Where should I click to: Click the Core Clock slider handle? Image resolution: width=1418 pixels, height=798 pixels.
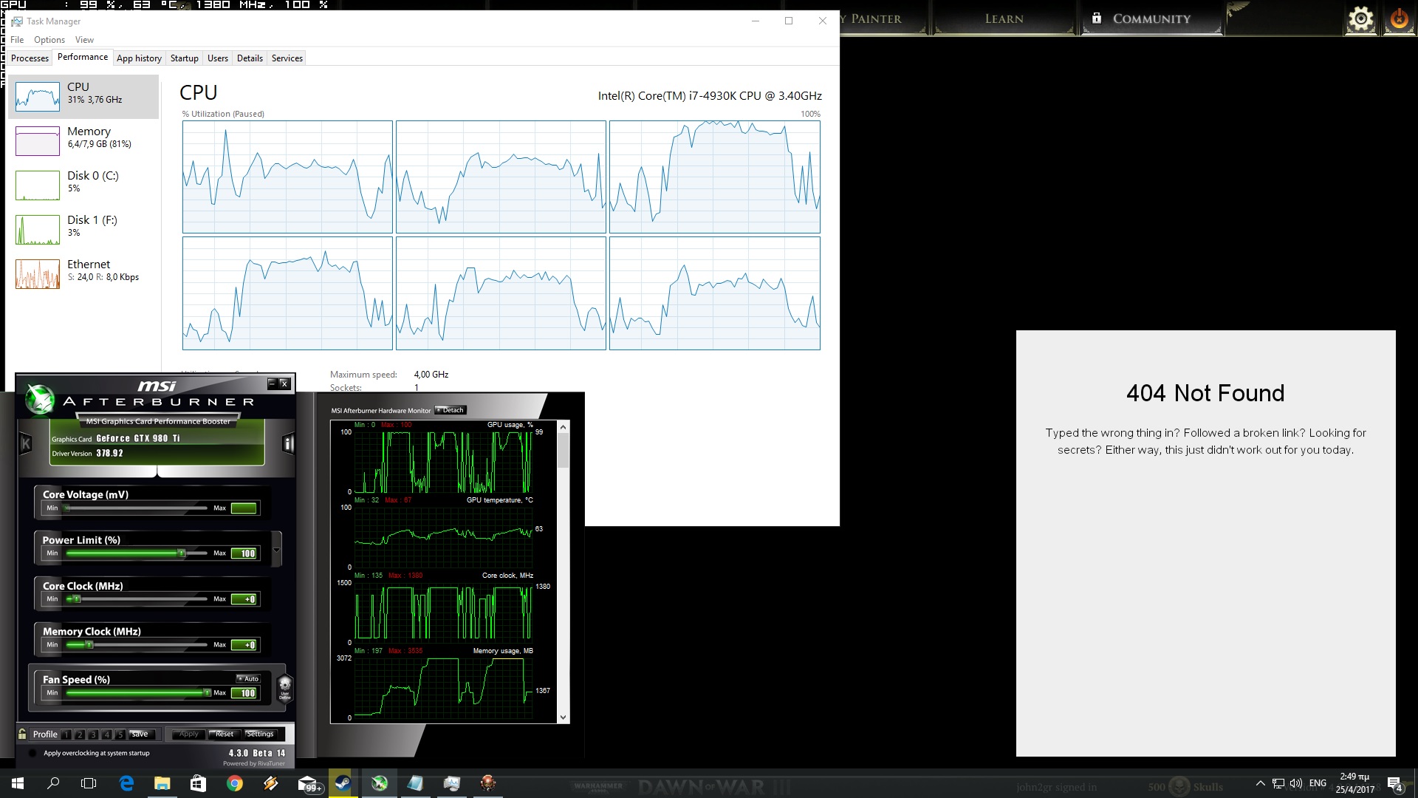tap(76, 599)
